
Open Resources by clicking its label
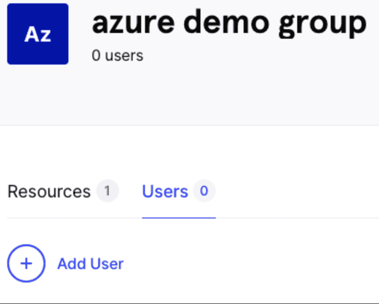[x=49, y=192]
